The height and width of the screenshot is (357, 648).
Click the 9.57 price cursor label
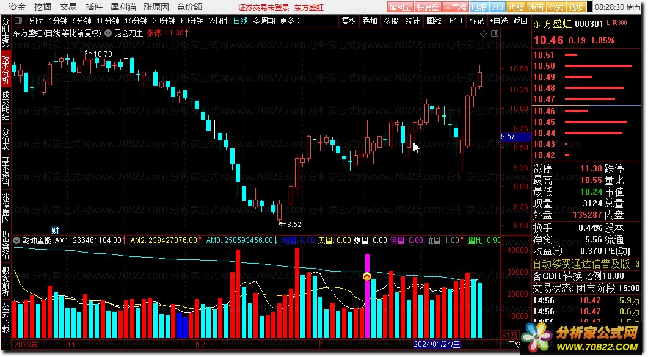515,137
